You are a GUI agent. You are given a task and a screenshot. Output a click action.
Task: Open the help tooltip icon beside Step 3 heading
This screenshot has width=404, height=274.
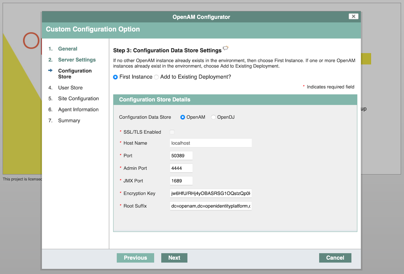click(x=226, y=48)
